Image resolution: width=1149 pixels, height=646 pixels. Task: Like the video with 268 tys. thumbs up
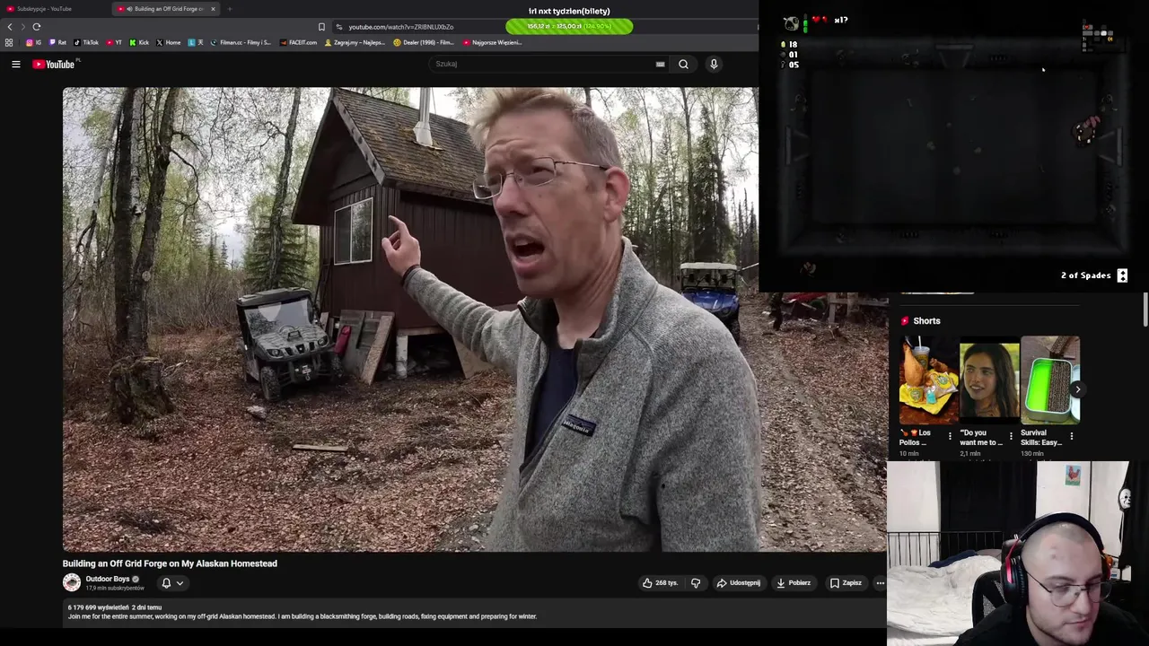[x=660, y=583]
